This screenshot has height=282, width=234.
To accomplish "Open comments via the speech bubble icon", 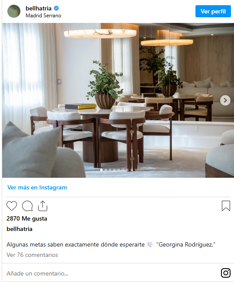I will [27, 206].
